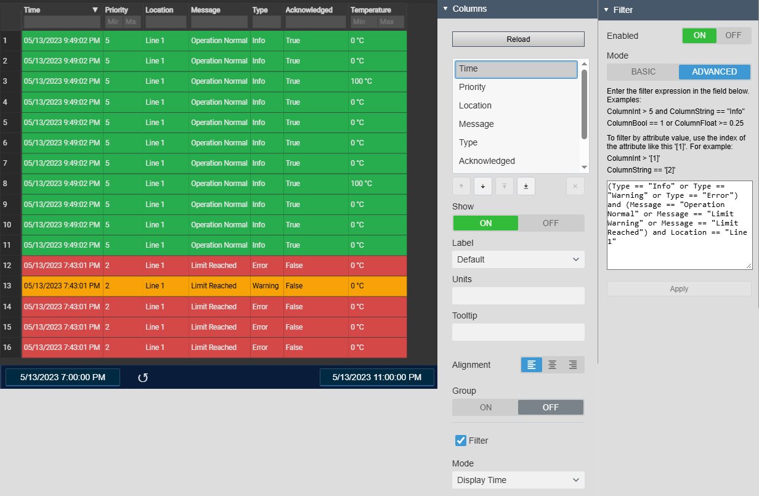Image resolution: width=759 pixels, height=496 pixels.
Task: Click the Temperature Min filter box
Action: pos(363,22)
